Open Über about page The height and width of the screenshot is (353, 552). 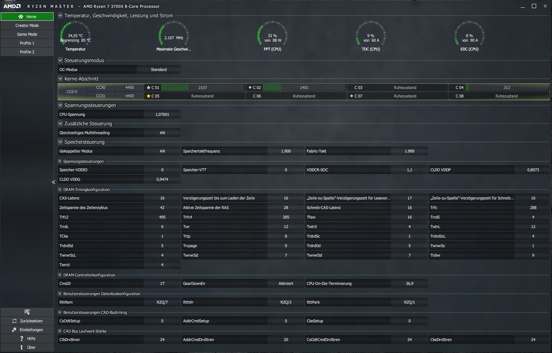(27, 347)
